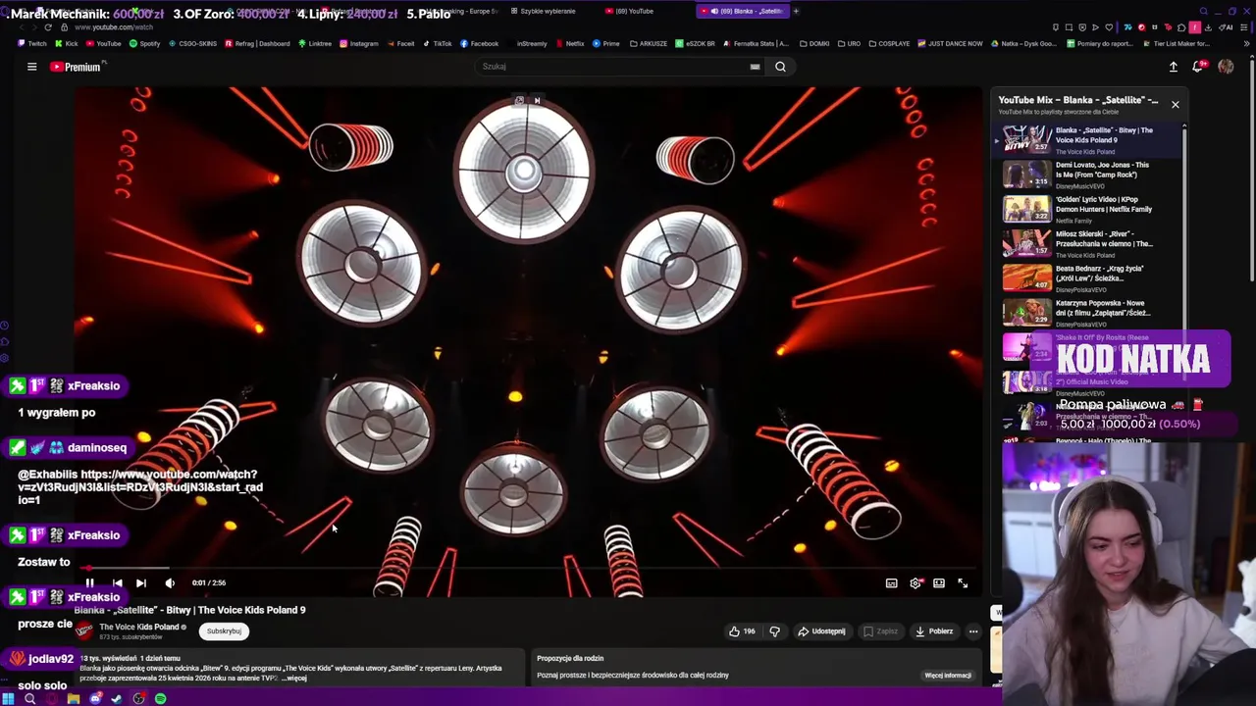This screenshot has height=706, width=1256.
Task: Open YouTube notifications bell
Action: pos(1198,67)
